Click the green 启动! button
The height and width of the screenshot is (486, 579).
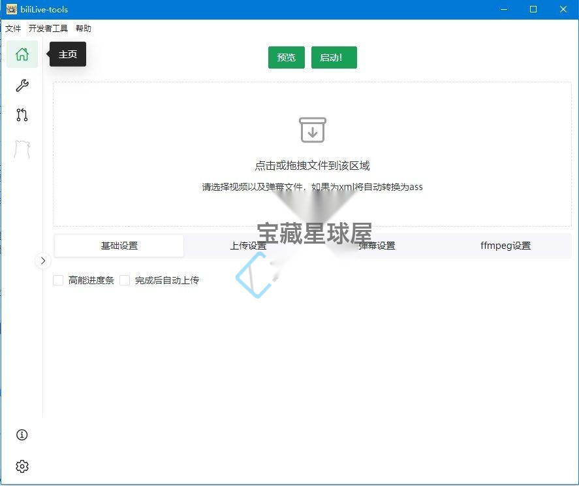[x=334, y=57]
